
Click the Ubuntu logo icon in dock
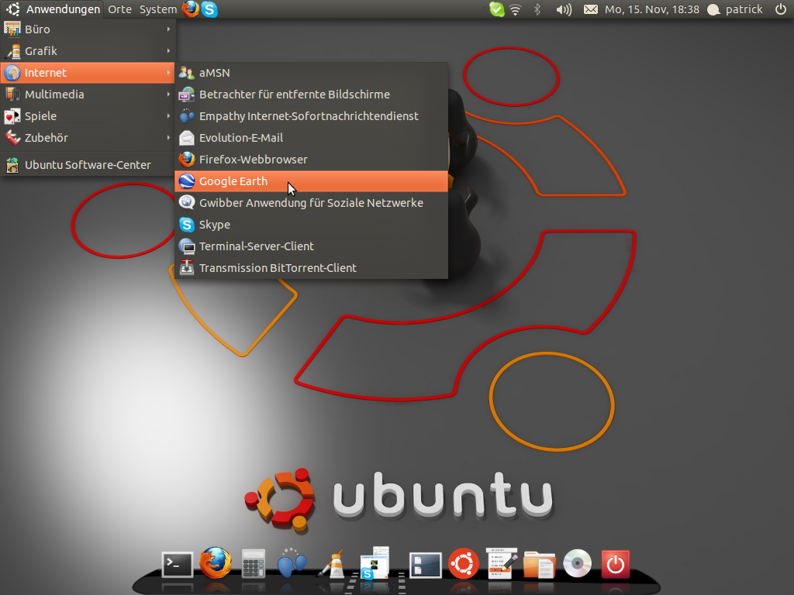pos(464,563)
